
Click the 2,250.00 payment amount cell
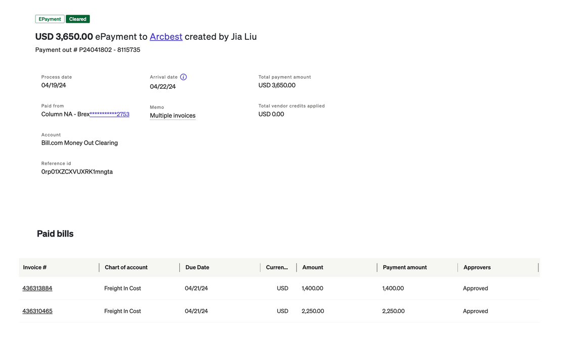tap(393, 311)
